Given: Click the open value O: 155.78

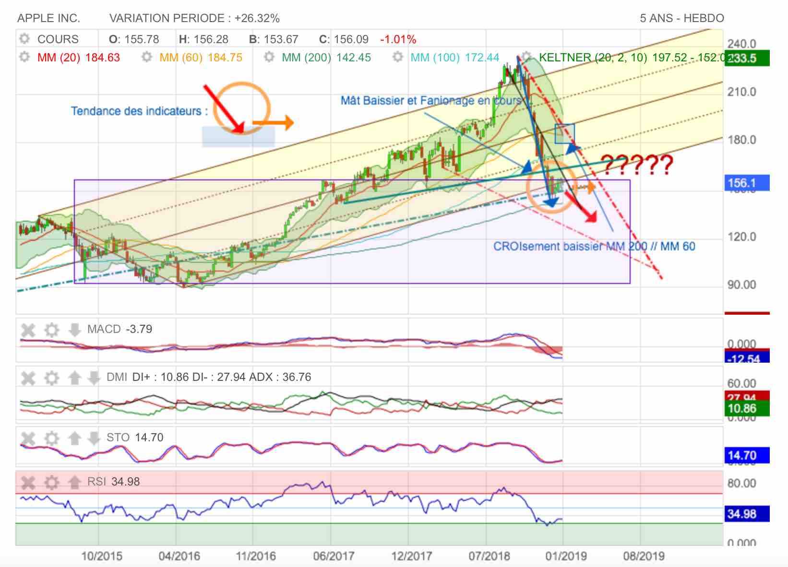Looking at the screenshot, I should [x=134, y=39].
